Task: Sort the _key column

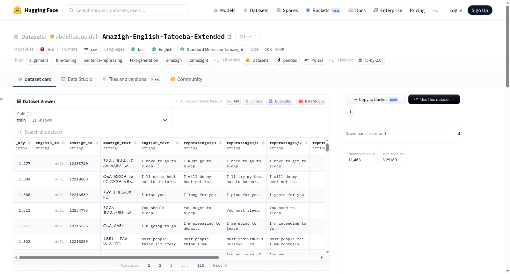Action: tap(29, 143)
